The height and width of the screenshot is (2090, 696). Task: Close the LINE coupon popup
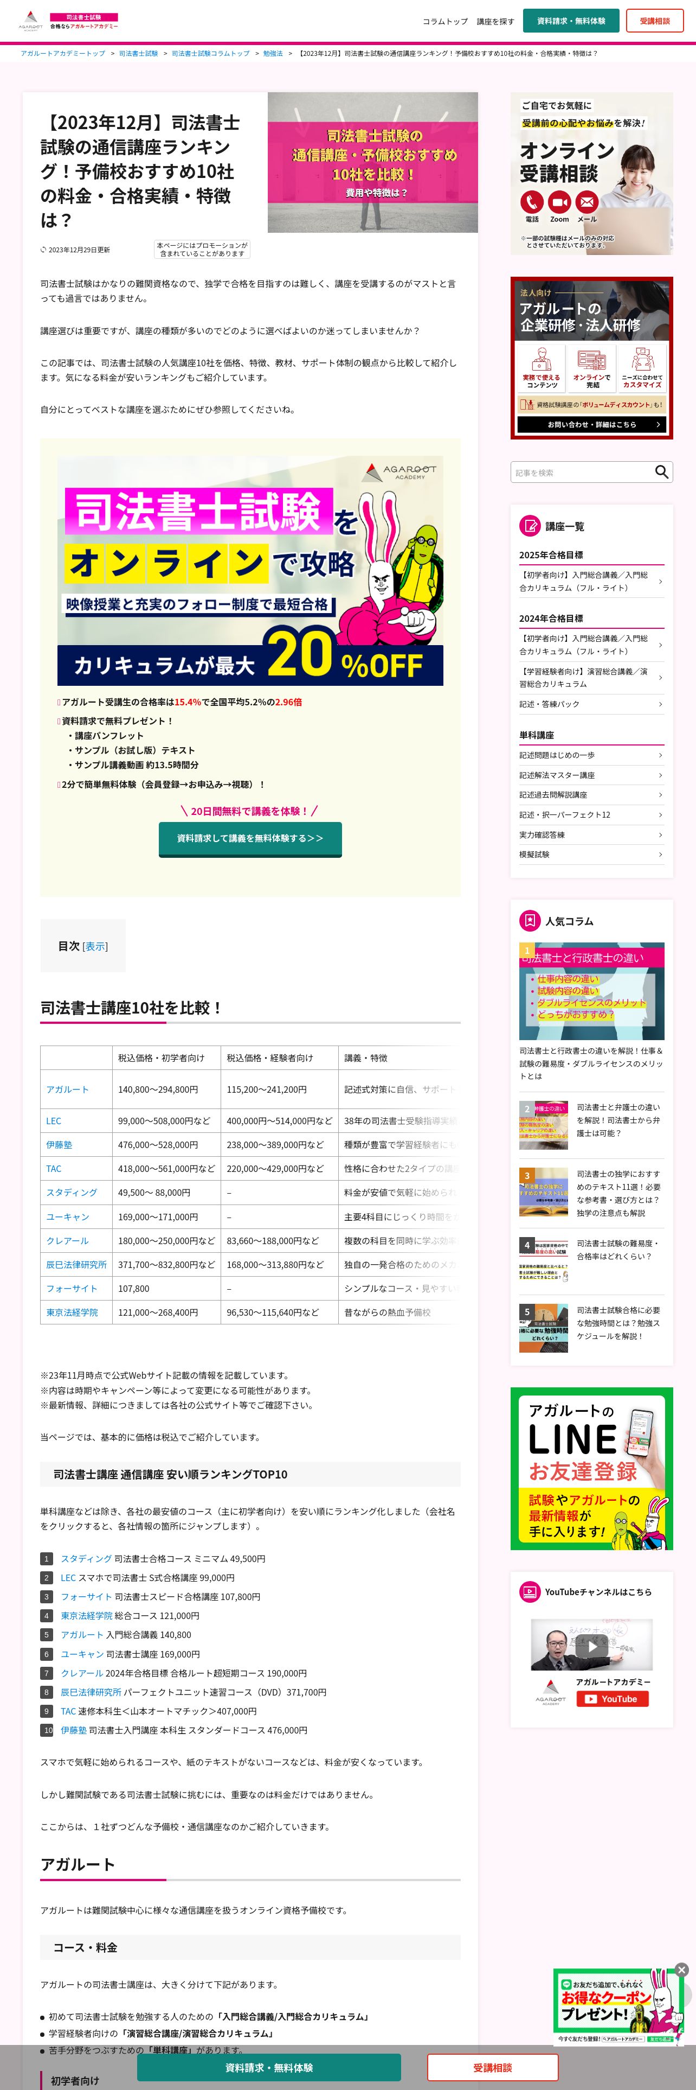681,1969
